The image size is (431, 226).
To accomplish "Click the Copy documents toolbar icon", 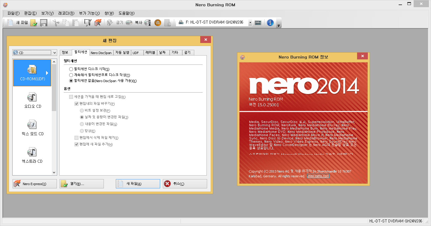I will click(66, 23).
